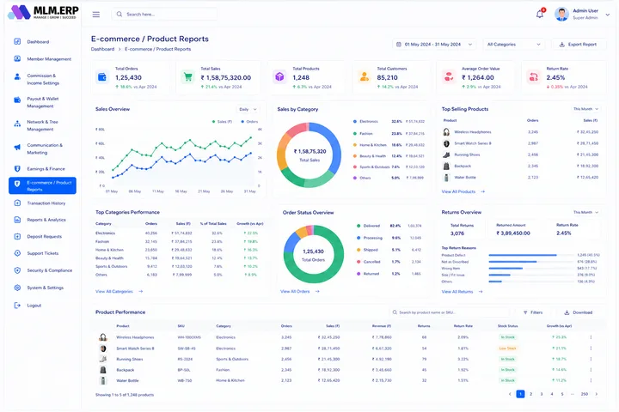This screenshot has width=619, height=412.
Task: Click the Average Order Value icon
Action: (x=449, y=77)
